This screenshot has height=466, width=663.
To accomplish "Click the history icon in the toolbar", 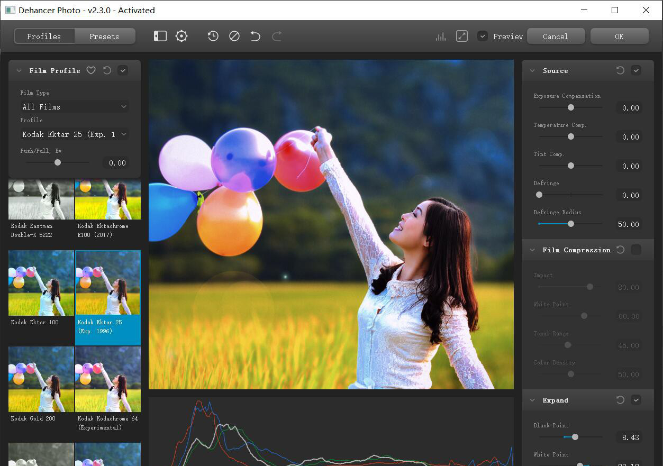I will (x=213, y=36).
